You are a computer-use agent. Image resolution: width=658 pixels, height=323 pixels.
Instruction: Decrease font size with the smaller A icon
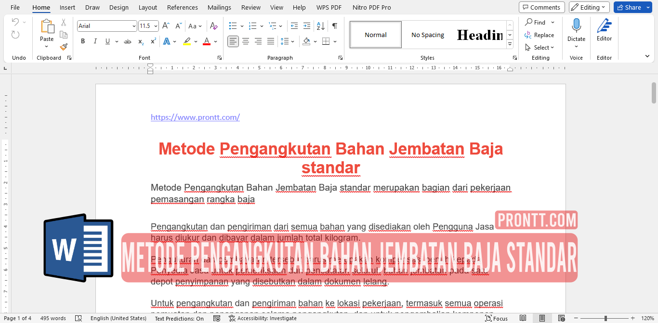coord(179,26)
